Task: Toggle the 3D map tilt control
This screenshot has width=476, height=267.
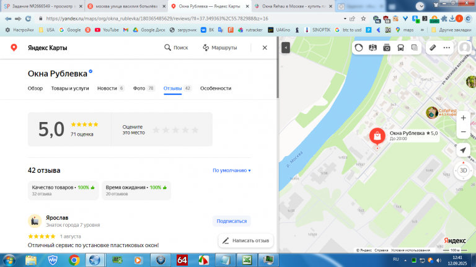Action: click(463, 170)
